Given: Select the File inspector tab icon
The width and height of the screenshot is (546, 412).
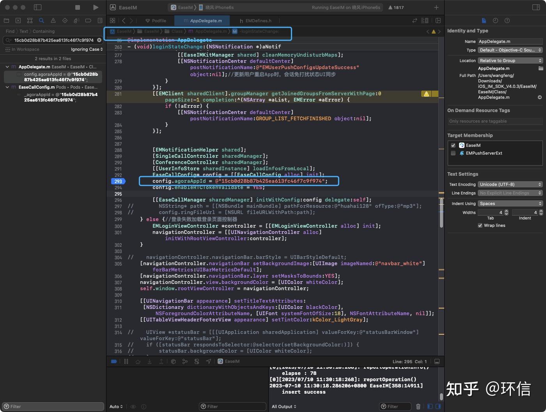Looking at the screenshot, I should pyautogui.click(x=484, y=21).
